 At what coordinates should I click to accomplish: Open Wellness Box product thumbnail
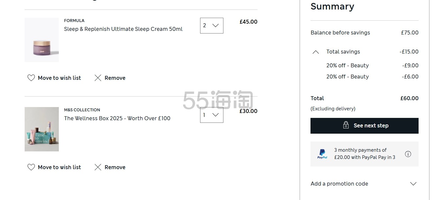[x=42, y=129]
